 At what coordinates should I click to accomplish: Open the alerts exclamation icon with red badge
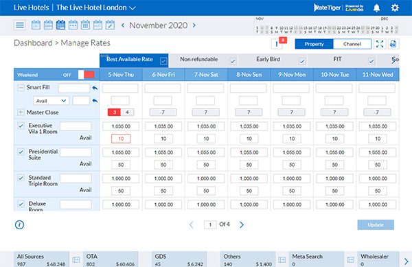(x=277, y=44)
